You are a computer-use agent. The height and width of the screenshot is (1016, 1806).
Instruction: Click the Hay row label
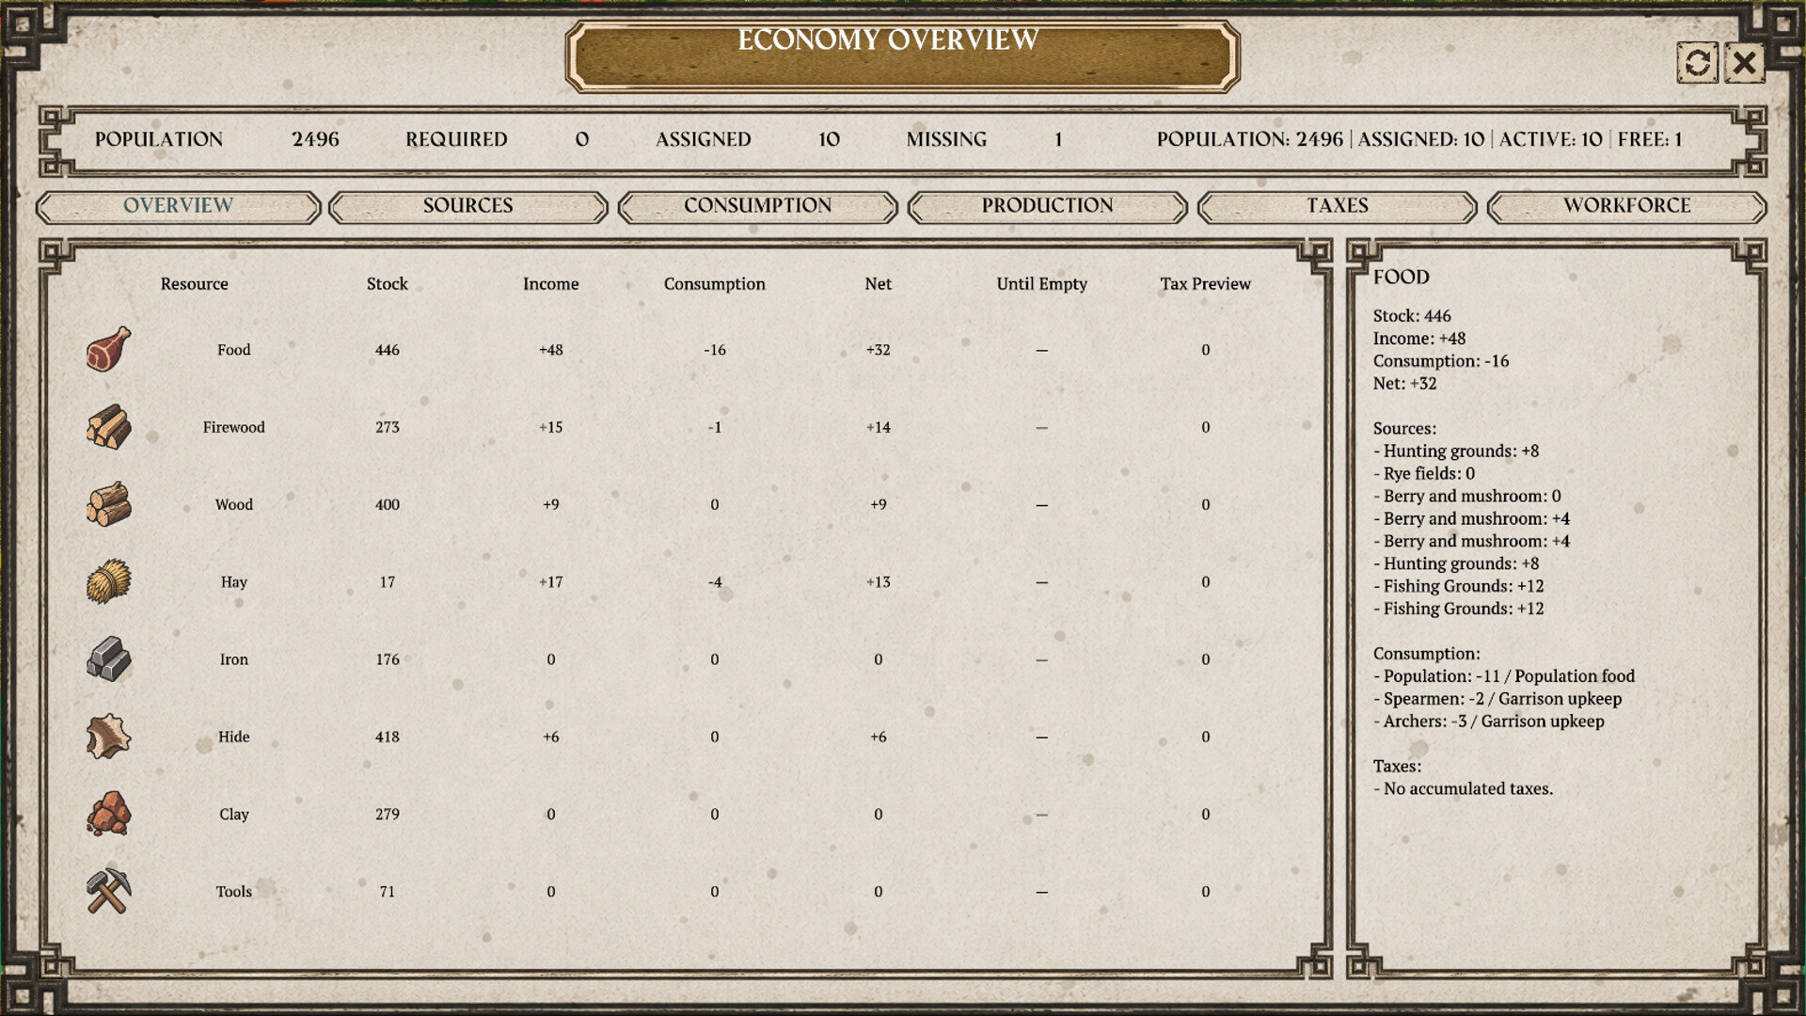click(x=234, y=582)
